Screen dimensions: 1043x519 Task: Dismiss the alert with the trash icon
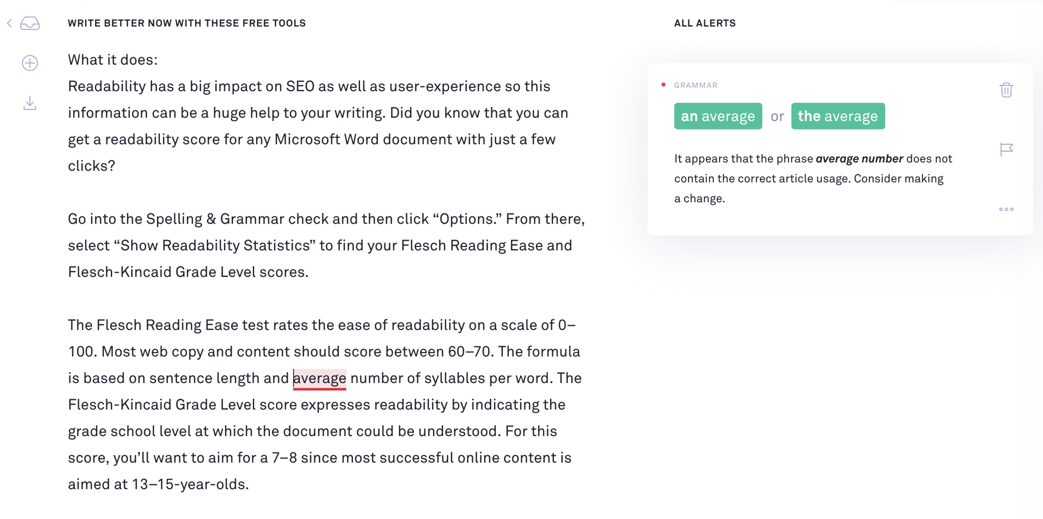[x=1006, y=90]
